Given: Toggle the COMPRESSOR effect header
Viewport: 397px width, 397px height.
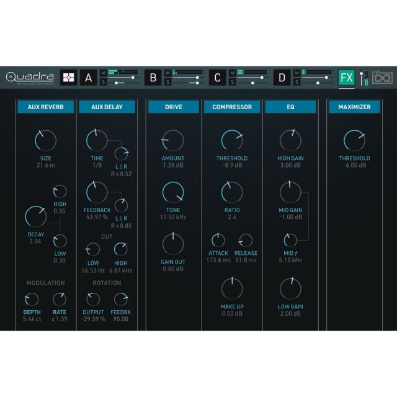Looking at the screenshot, I should click(x=232, y=107).
